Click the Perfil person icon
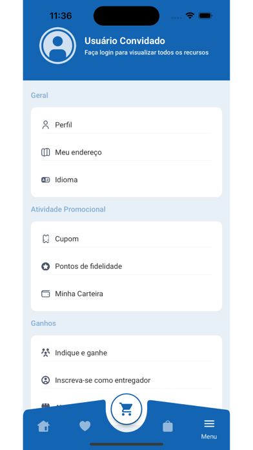The height and width of the screenshot is (450, 253). pyautogui.click(x=46, y=125)
